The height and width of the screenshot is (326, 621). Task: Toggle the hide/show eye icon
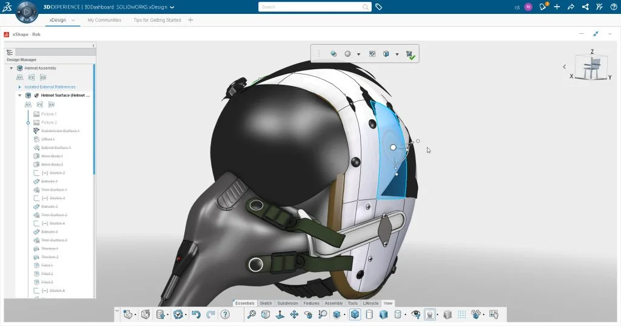pyautogui.click(x=415, y=314)
